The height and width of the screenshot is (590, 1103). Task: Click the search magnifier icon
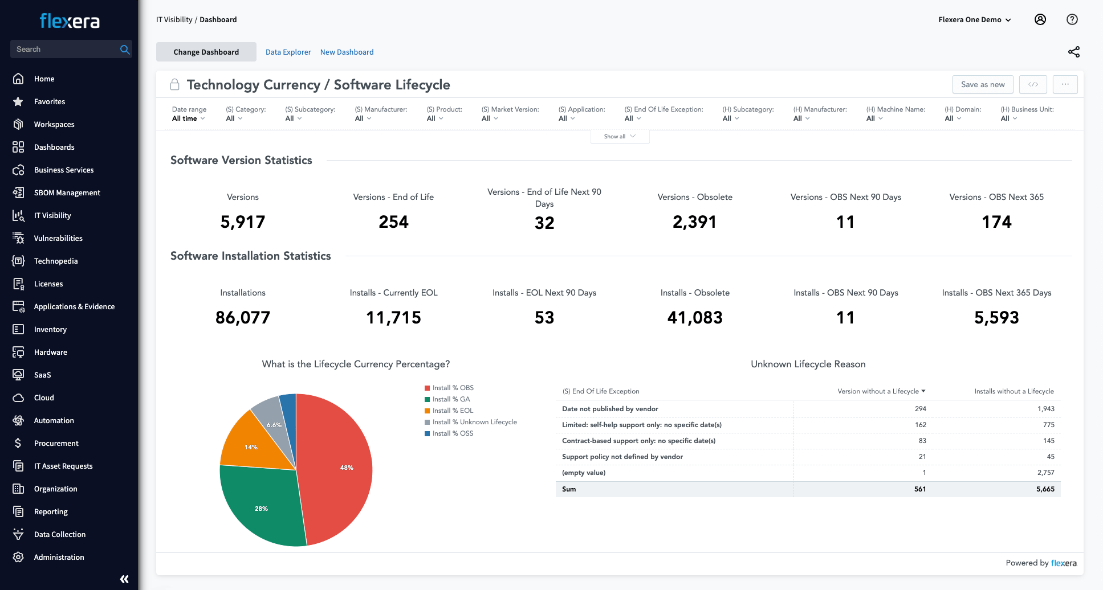click(x=125, y=50)
